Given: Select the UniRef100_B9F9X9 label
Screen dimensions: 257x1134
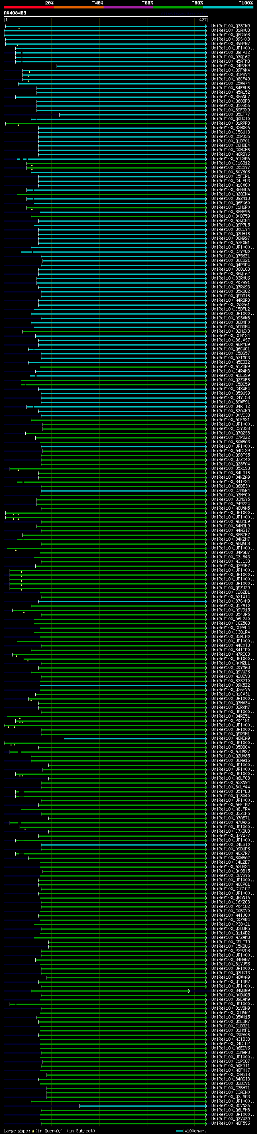Looking at the screenshot, I should click(230, 110).
